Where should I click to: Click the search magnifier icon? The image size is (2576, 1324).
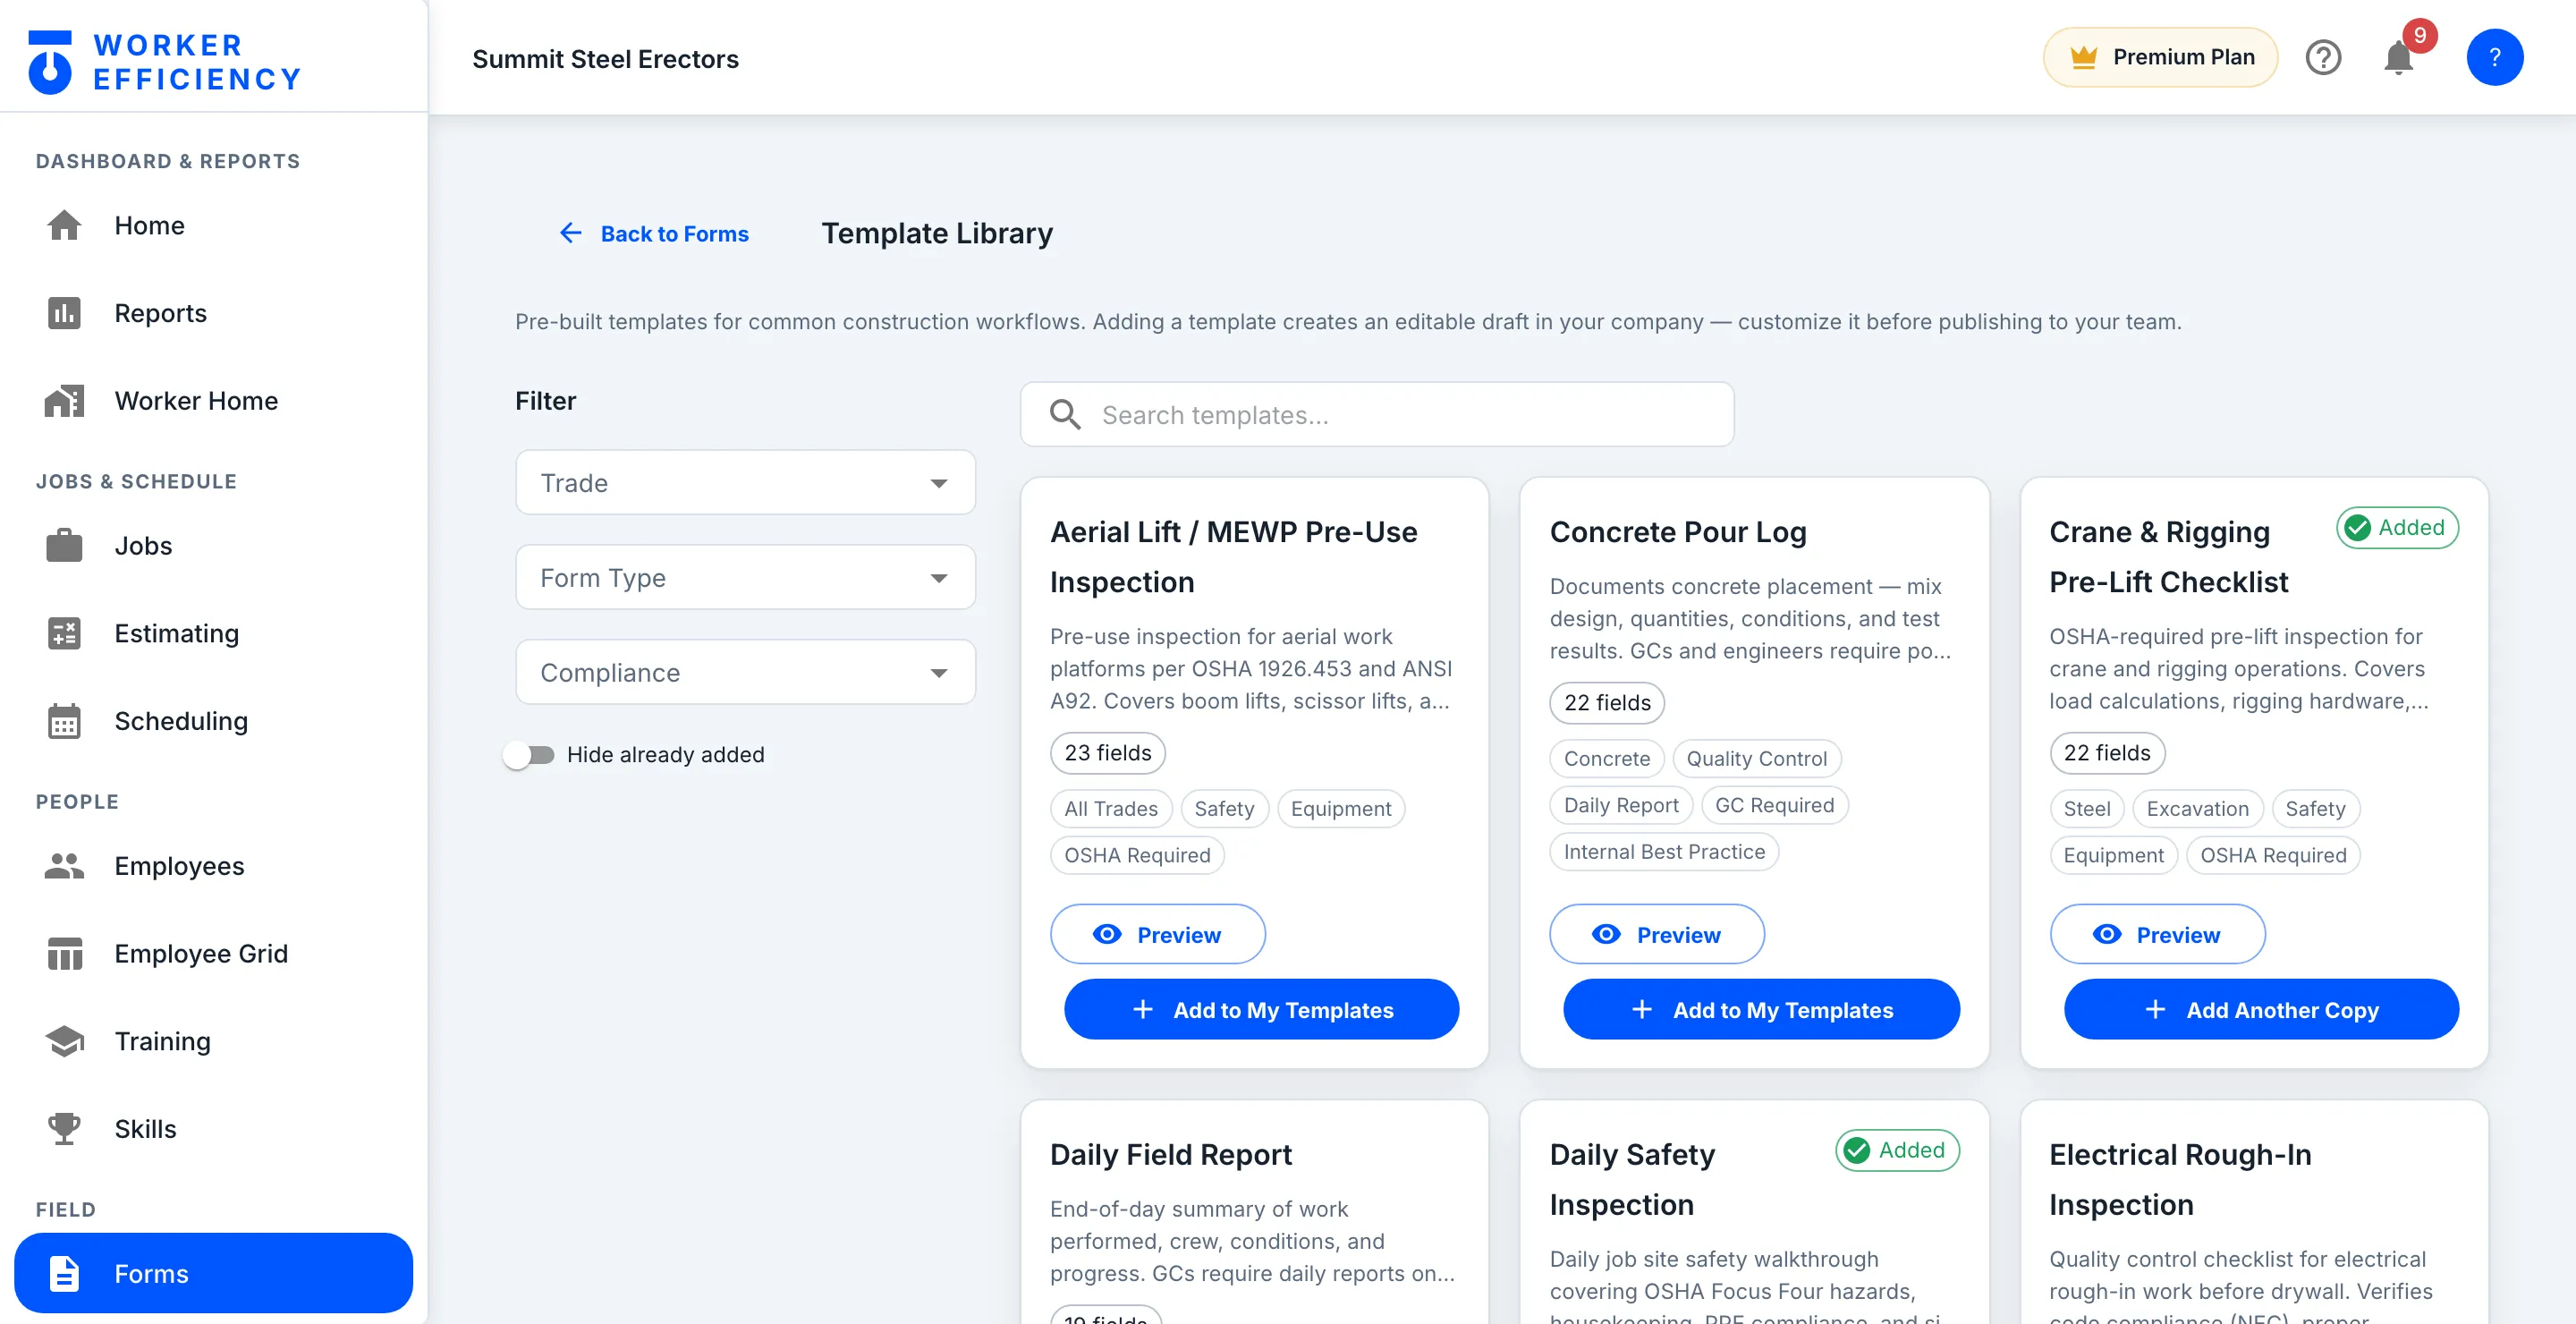1065,415
